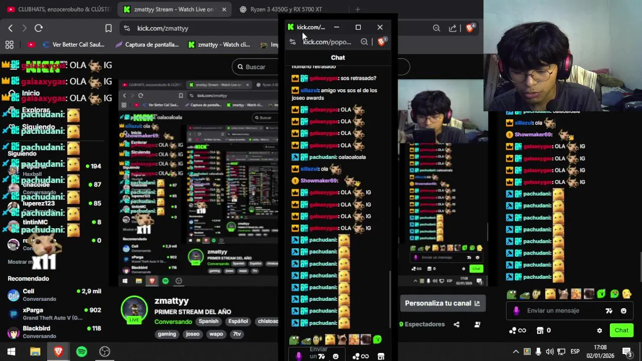Image resolution: width=642 pixels, height=361 pixels.
Task: Click the popout chat vertical scrollbar
Action: point(390,299)
